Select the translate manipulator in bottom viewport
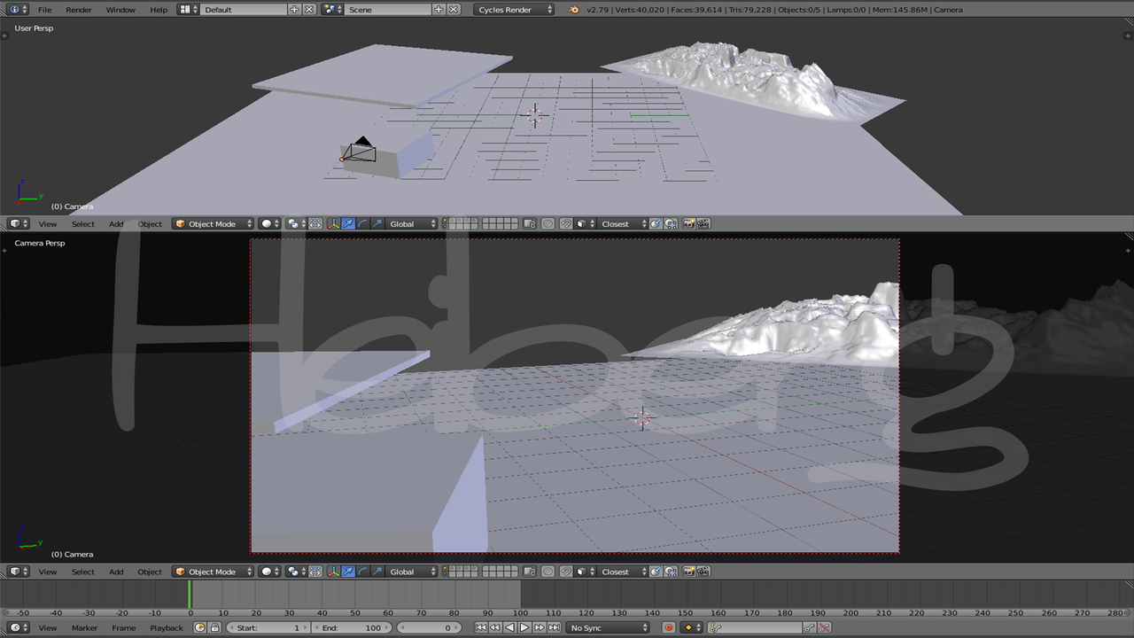Image resolution: width=1134 pixels, height=638 pixels. 348,572
